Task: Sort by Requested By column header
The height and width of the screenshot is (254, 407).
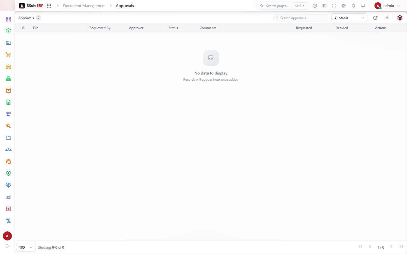Action: (x=100, y=28)
